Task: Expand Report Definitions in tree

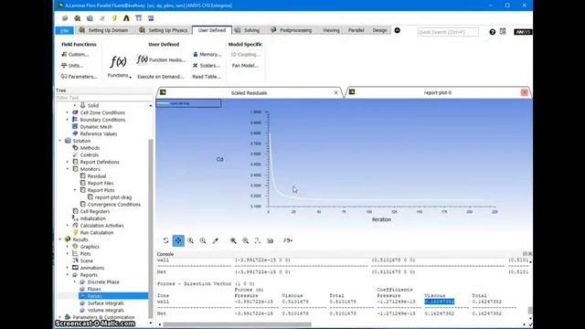Action: 68,162
